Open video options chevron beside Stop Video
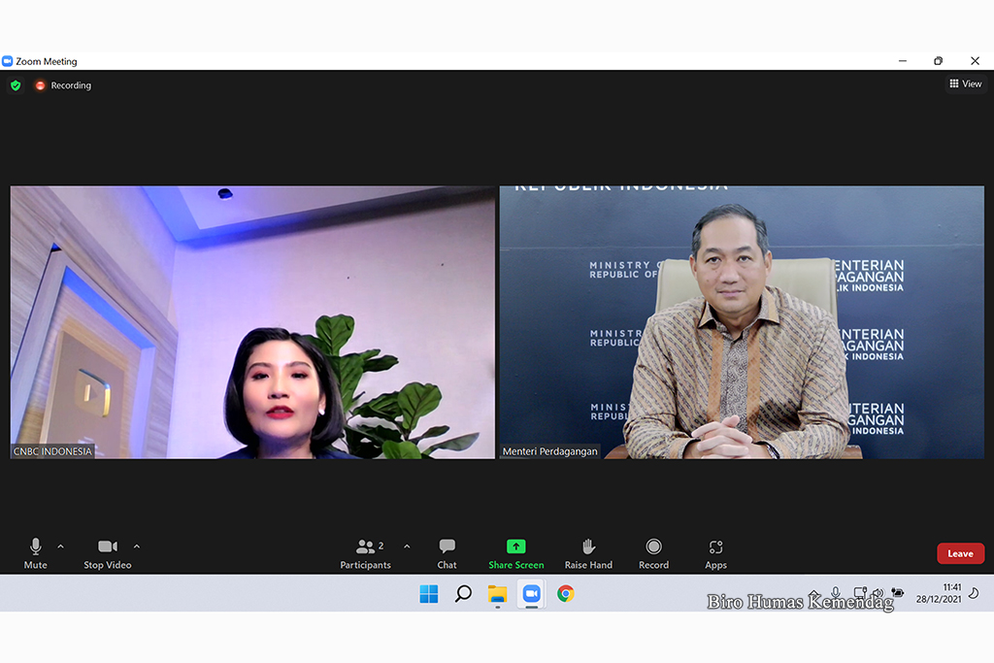Viewport: 994px width, 663px height. 136,547
